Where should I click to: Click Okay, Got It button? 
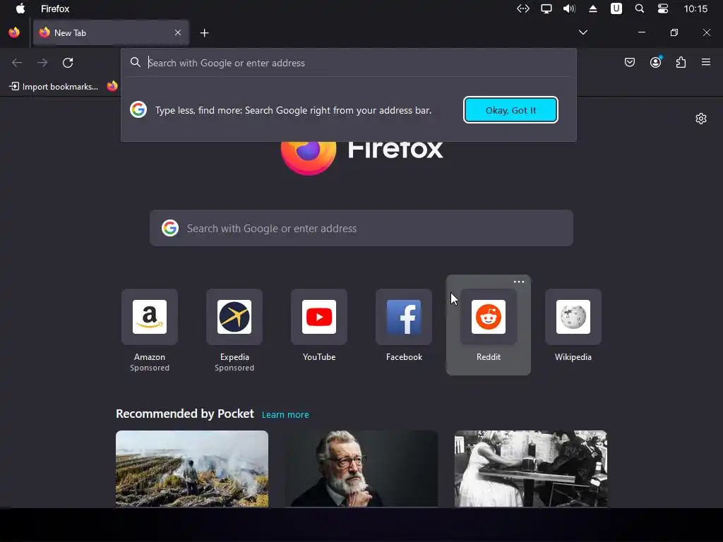tap(510, 110)
